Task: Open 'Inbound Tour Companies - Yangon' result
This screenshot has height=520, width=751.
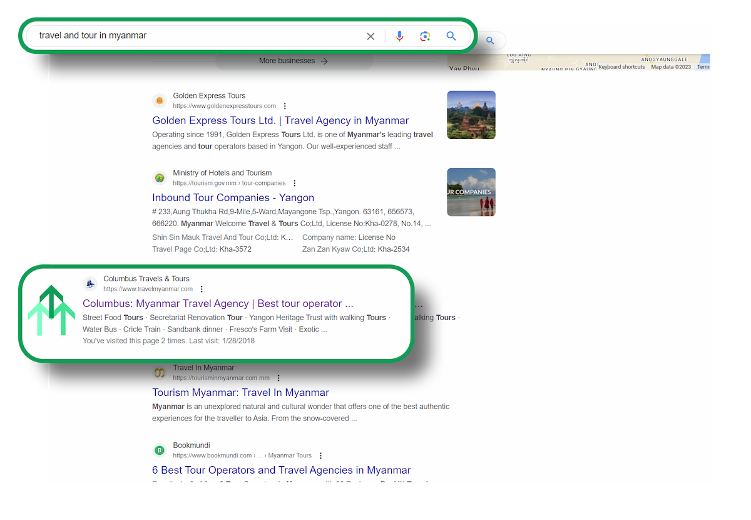Action: (233, 197)
